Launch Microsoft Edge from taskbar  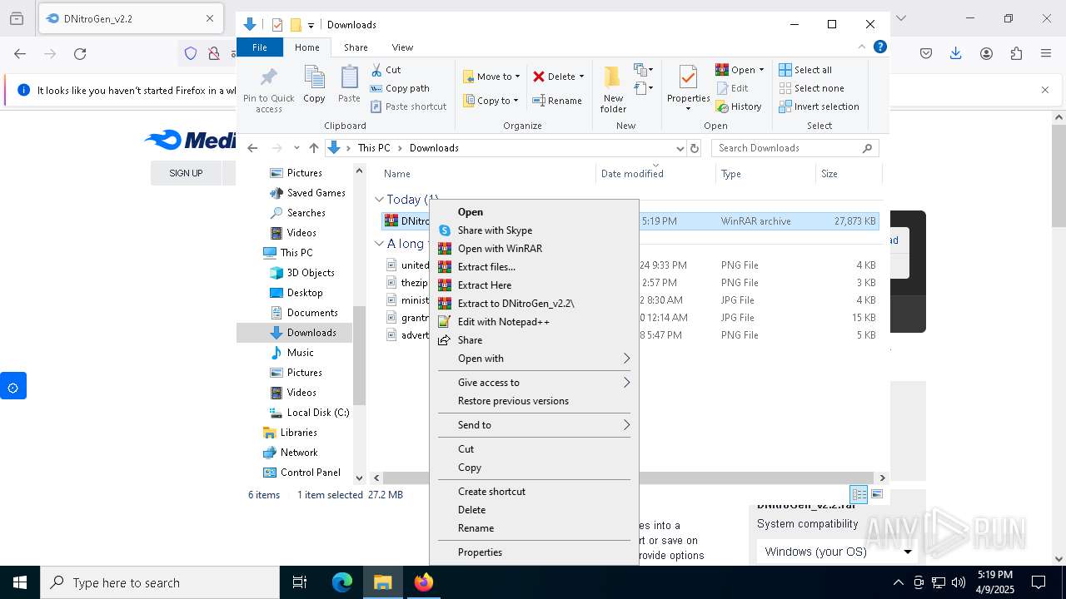342,582
